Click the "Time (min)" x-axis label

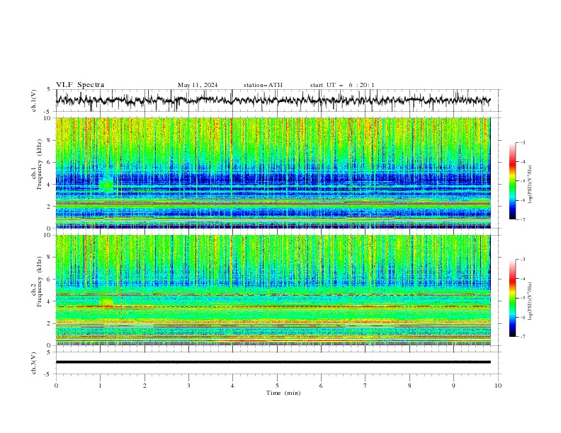[x=283, y=393]
